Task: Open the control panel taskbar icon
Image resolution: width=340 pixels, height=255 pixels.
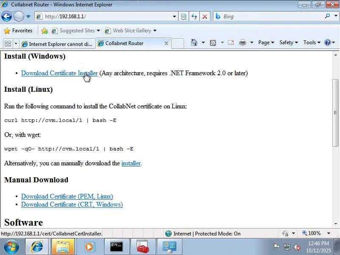Action: (169, 247)
